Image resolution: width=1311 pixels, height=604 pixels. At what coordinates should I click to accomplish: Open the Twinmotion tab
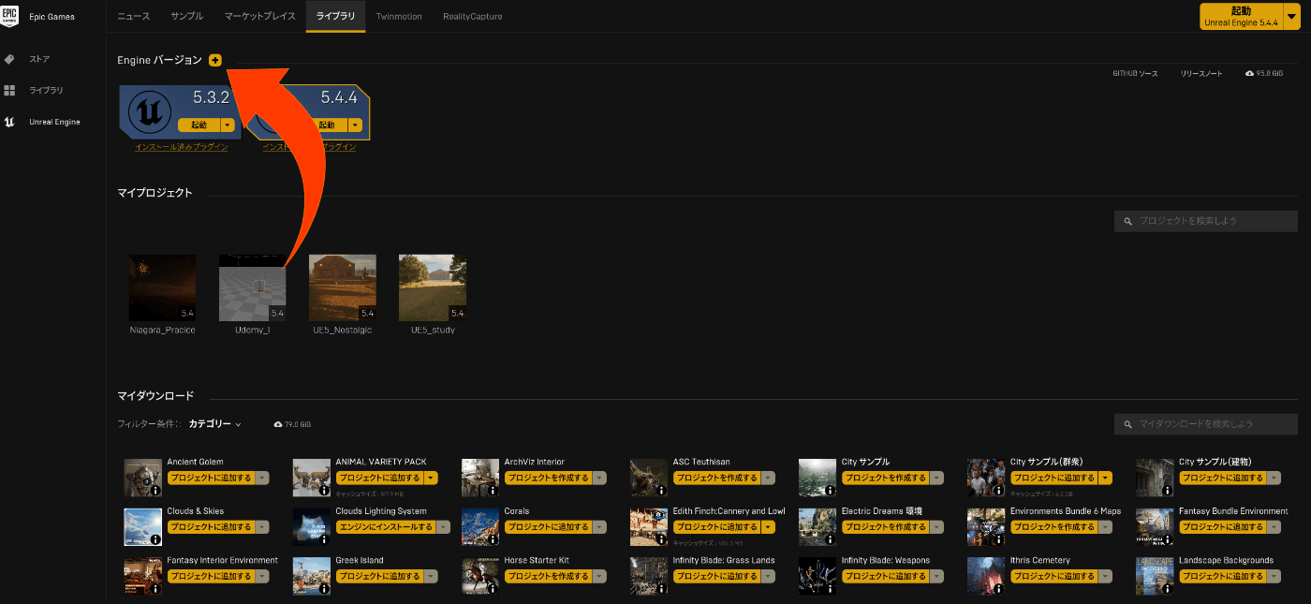coord(399,17)
